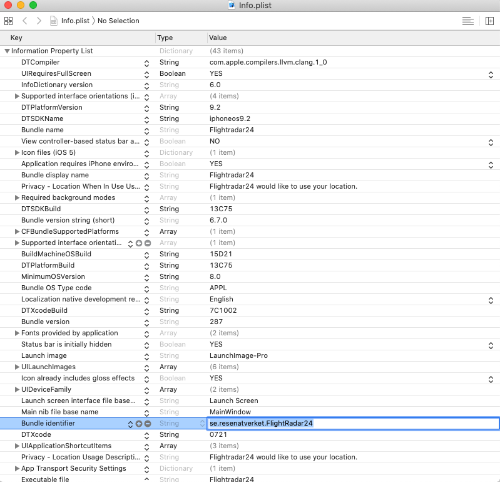The width and height of the screenshot is (500, 482).
Task: Click the Type column header
Action: point(181,38)
